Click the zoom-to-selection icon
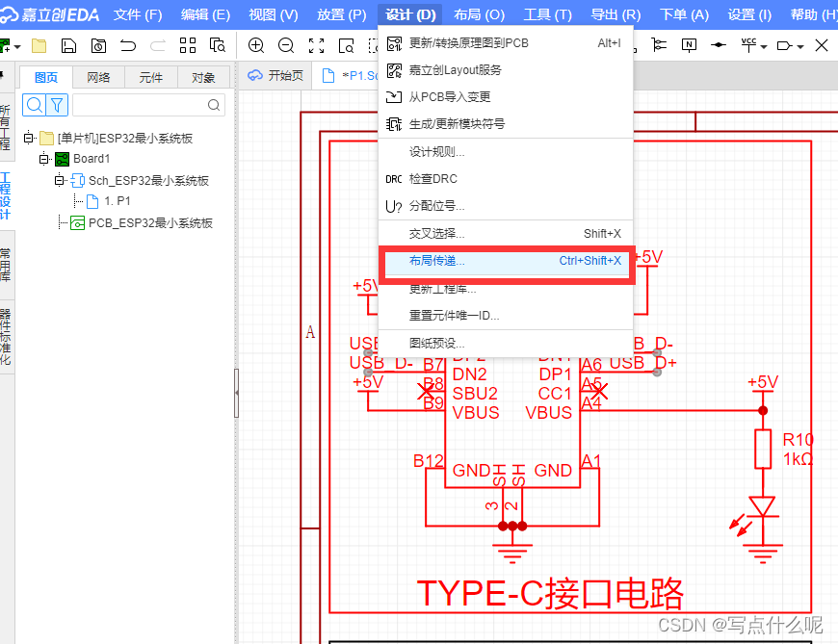Viewport: 838px width, 644px height. click(347, 46)
